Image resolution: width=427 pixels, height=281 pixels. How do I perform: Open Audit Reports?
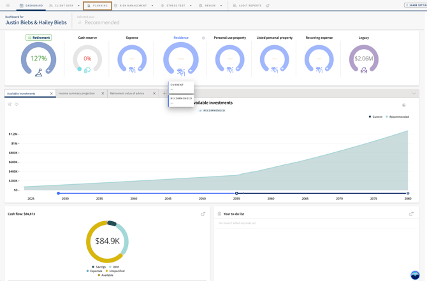[x=247, y=6]
